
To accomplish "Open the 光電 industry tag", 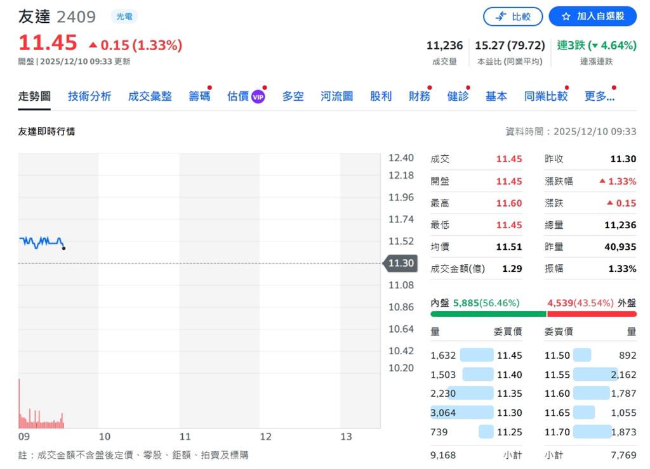I will [124, 16].
